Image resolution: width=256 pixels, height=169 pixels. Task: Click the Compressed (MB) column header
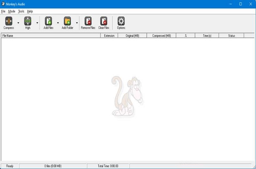pyautogui.click(x=161, y=36)
